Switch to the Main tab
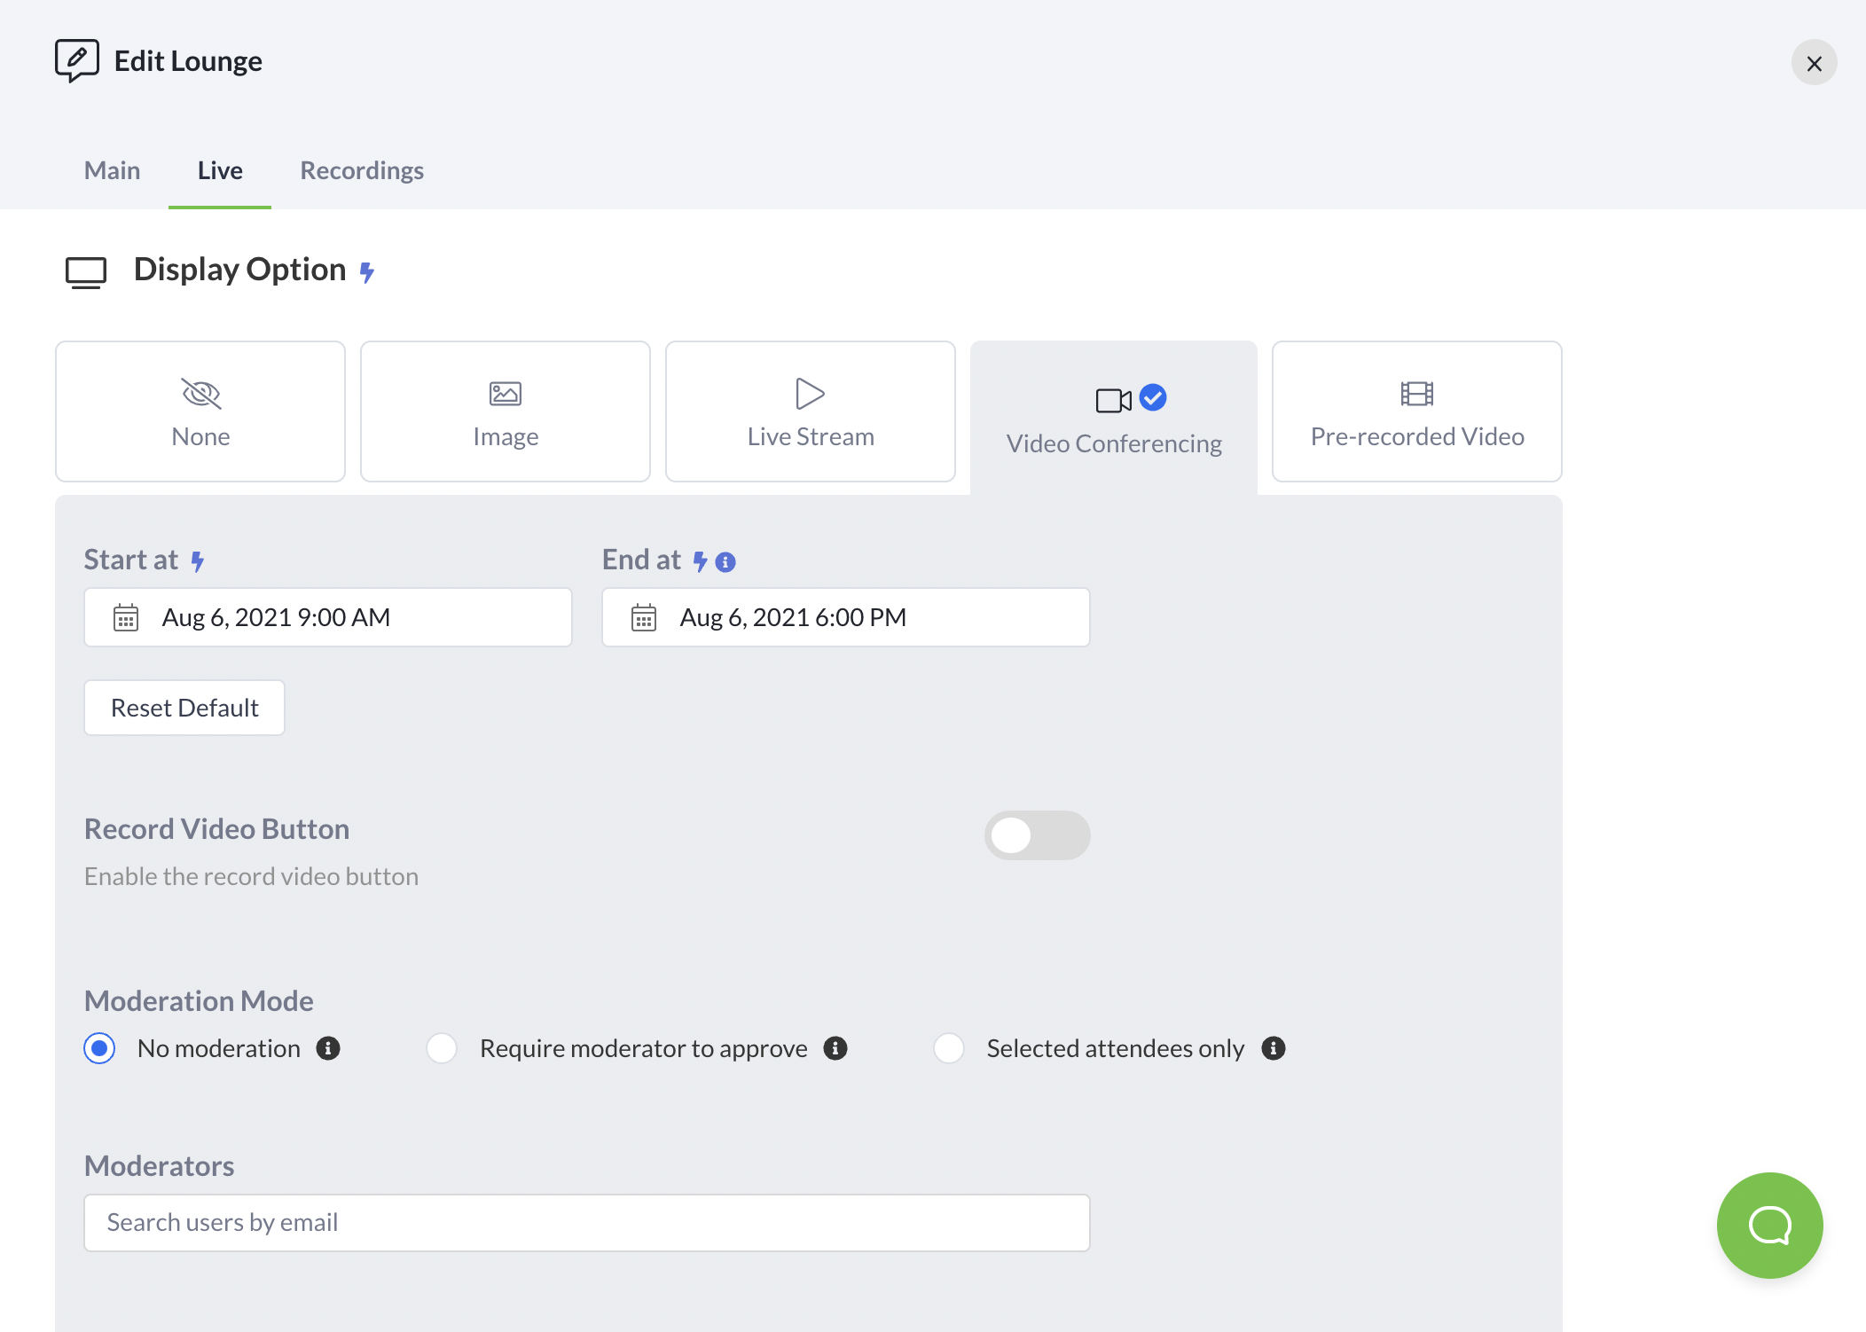 112,170
